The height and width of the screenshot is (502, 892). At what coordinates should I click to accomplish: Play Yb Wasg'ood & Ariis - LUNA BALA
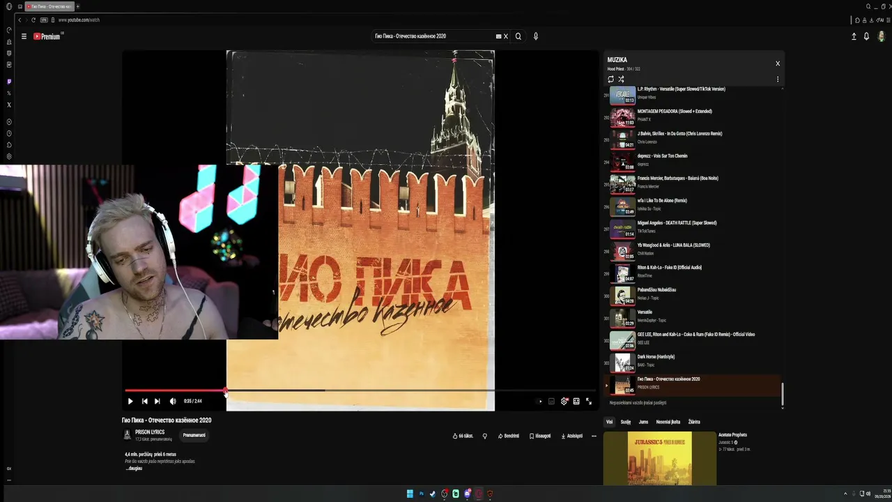692,250
